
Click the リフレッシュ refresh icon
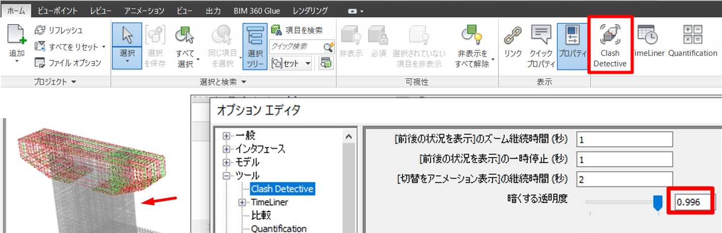40,30
